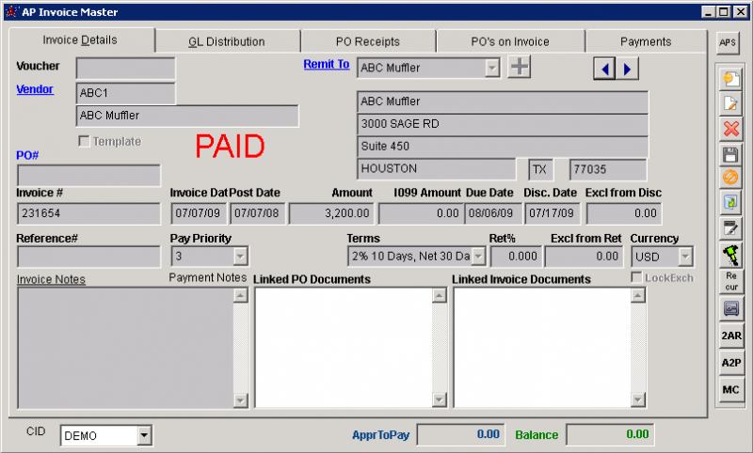Click the 2AR sidebar button
The width and height of the screenshot is (753, 453).
[x=730, y=335]
